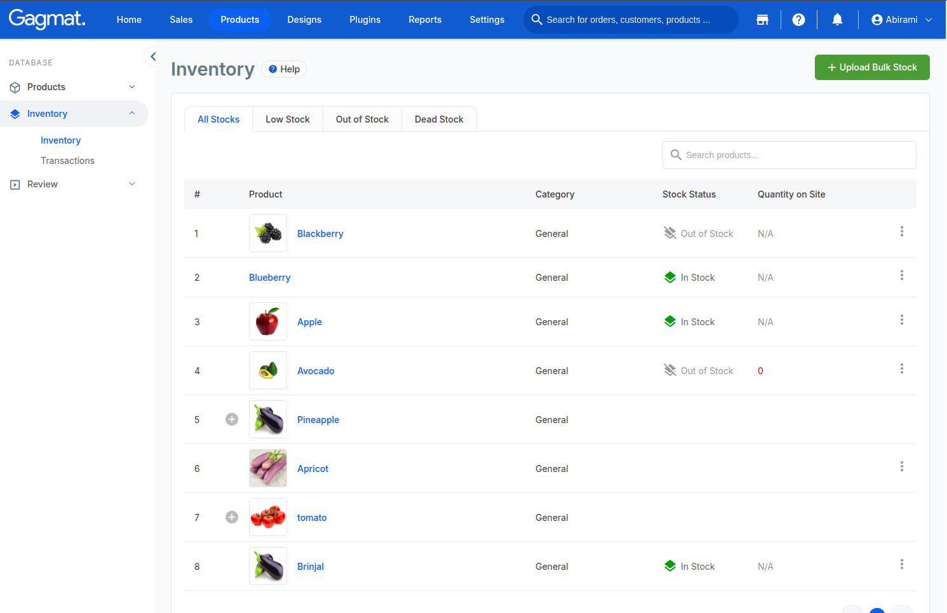
Task: Open three-dot menu for Blackberry row
Action: pos(901,231)
